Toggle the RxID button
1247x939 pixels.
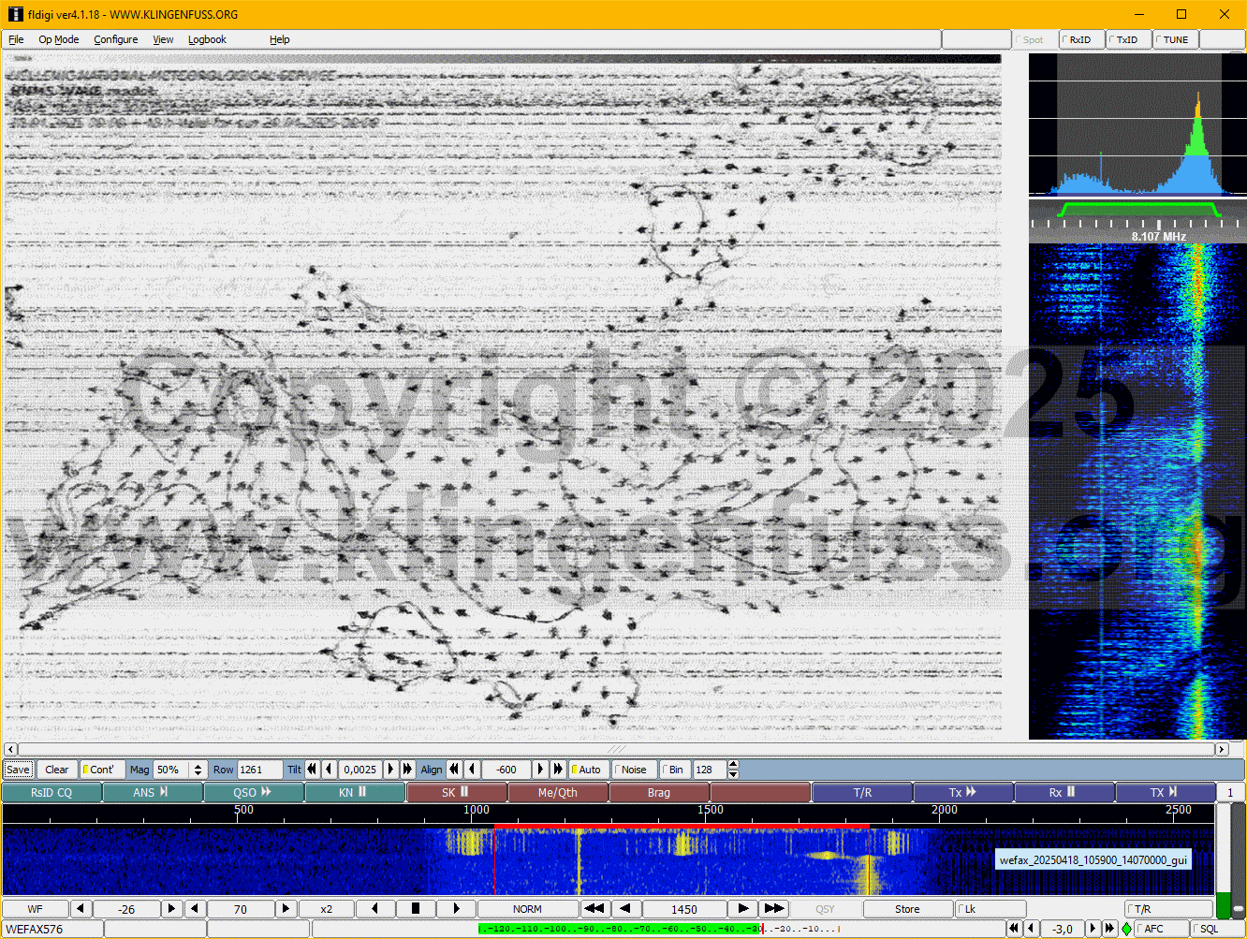point(1081,39)
